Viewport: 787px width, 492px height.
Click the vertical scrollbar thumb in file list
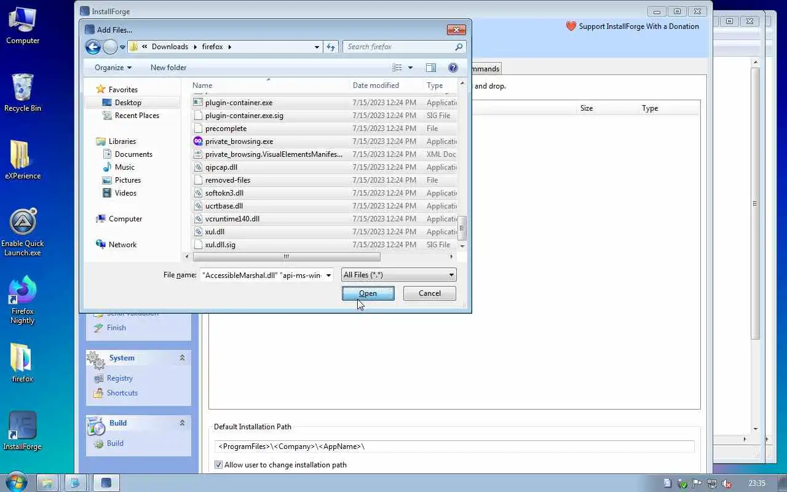[x=462, y=228]
